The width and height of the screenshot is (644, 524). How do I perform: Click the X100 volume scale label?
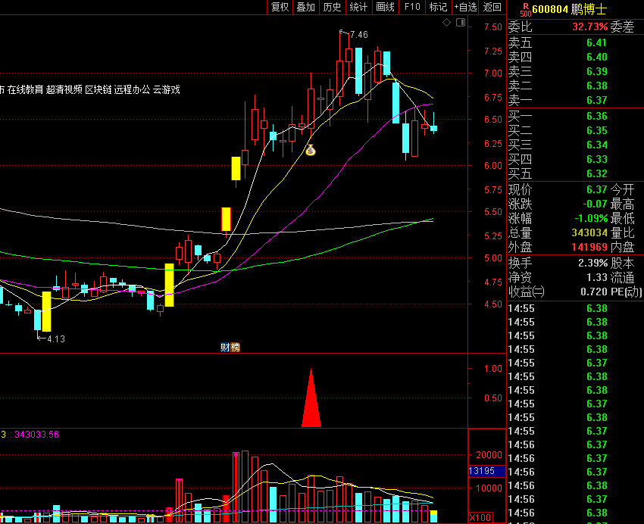click(x=481, y=517)
